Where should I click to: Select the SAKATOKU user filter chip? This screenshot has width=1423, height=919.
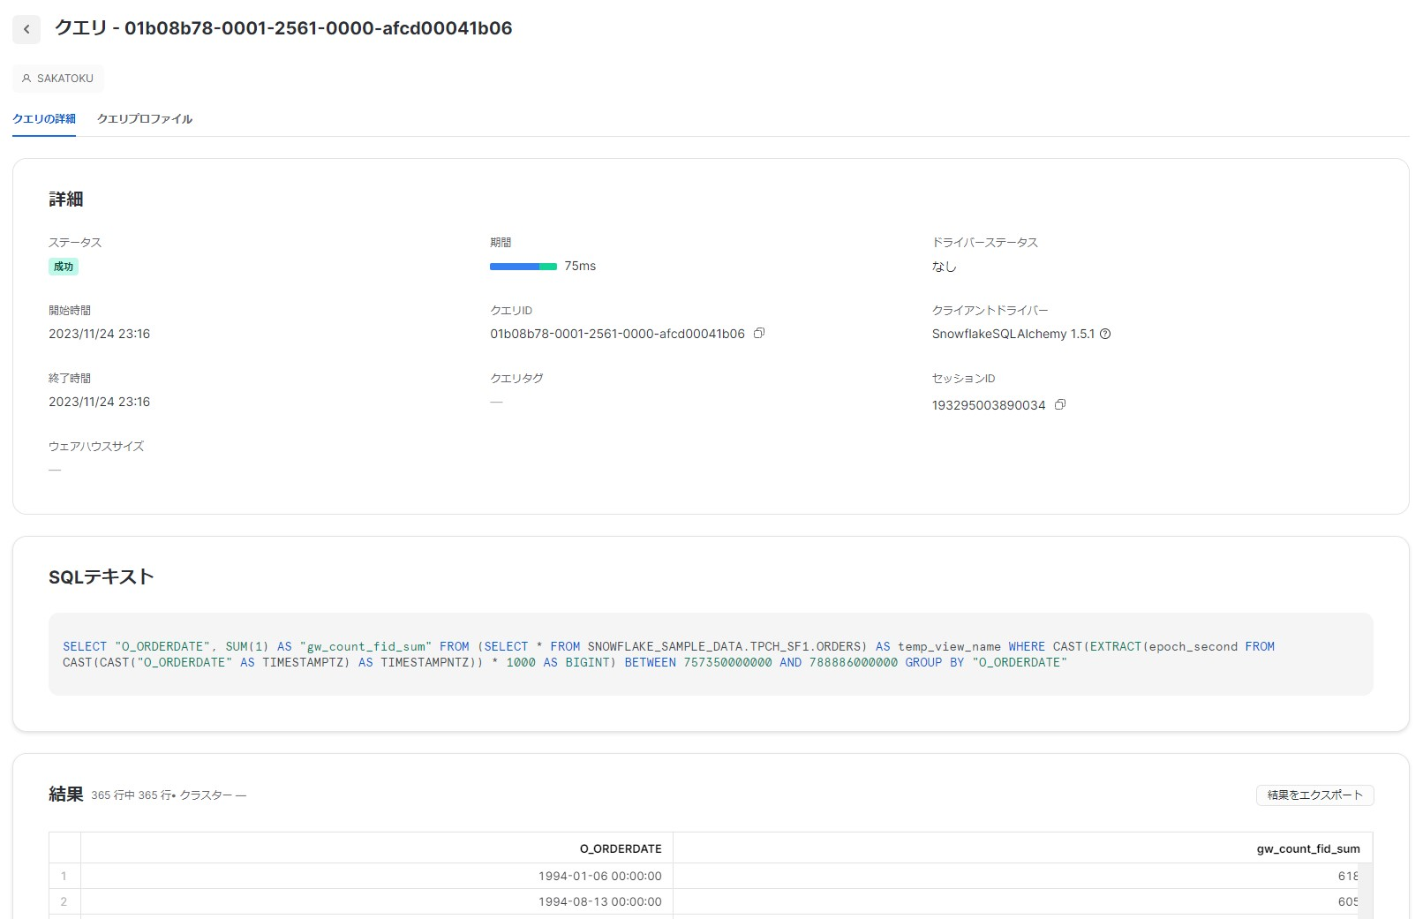[58, 78]
